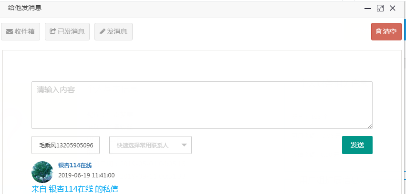406x194 pixels.
Task: Select the 发消息 compose label
Action: point(117,32)
